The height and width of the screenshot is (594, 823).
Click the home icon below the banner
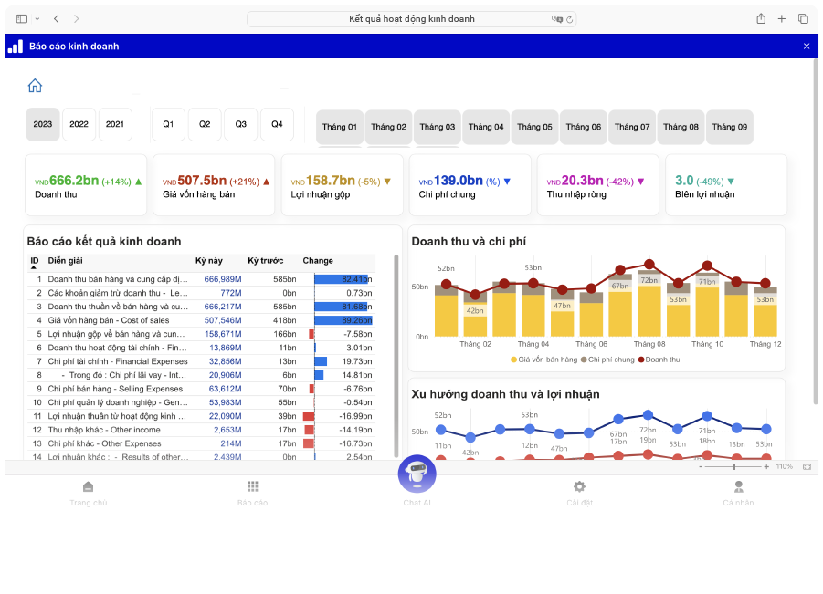[35, 85]
